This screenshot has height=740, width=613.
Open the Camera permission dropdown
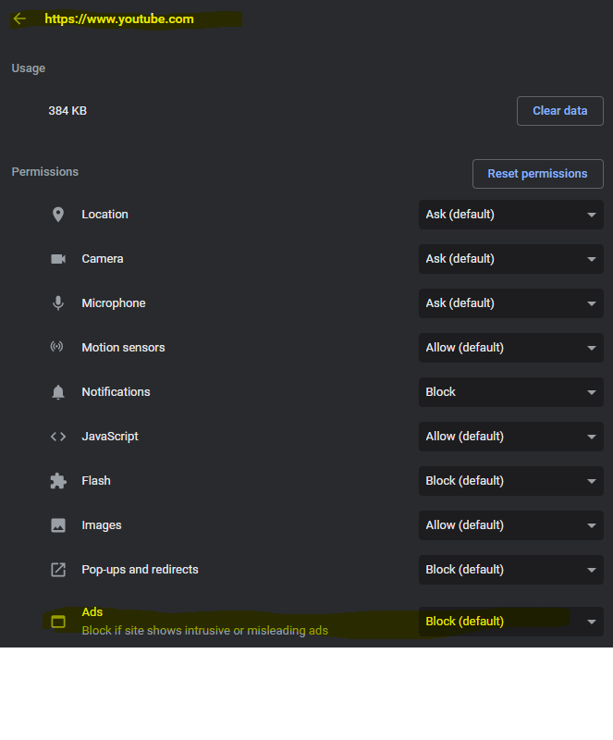[510, 259]
